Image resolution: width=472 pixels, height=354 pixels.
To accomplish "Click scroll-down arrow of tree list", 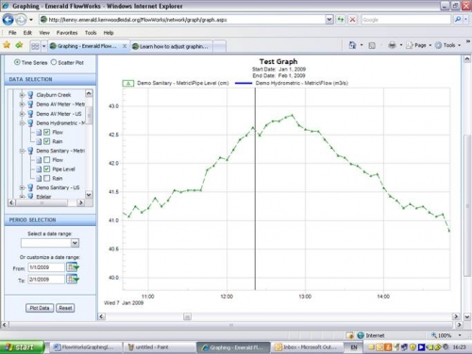I will coord(89,195).
